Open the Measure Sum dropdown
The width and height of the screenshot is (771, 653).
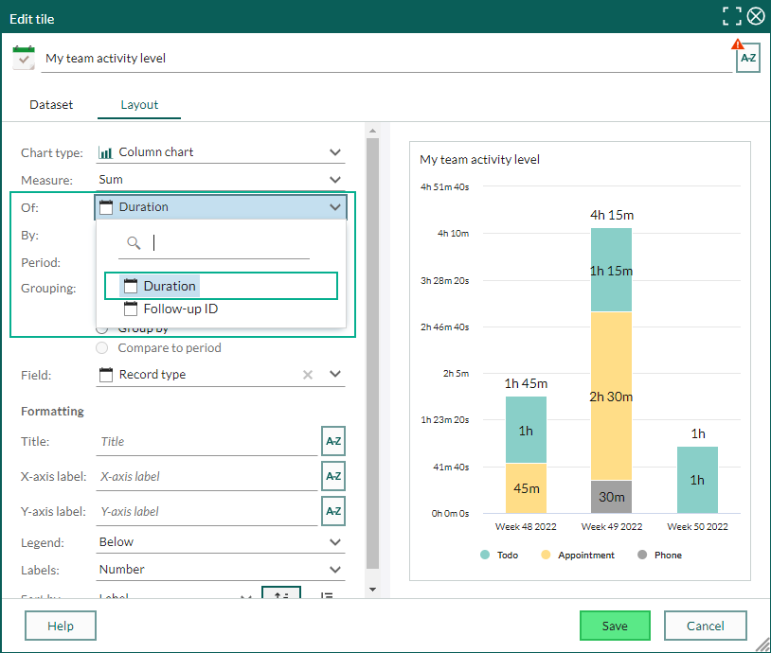tap(221, 180)
